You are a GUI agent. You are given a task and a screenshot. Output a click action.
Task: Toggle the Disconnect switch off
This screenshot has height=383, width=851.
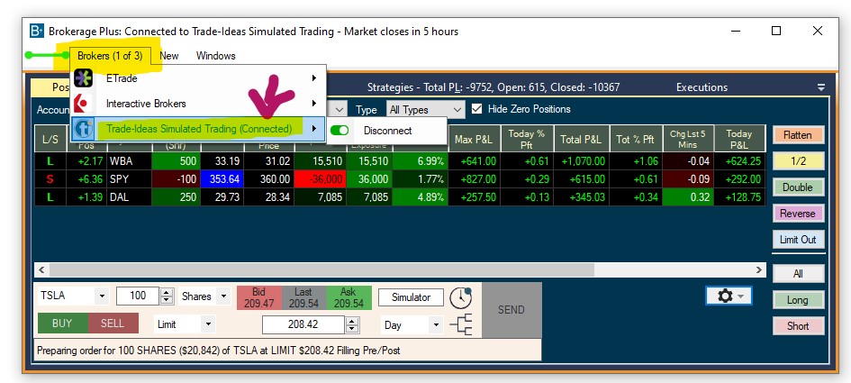pyautogui.click(x=340, y=131)
